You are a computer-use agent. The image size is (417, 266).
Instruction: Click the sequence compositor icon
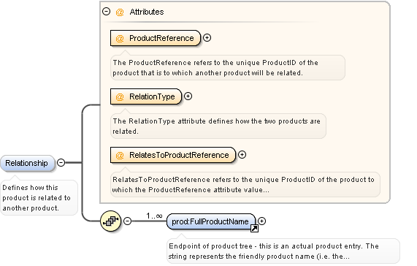pos(110,221)
